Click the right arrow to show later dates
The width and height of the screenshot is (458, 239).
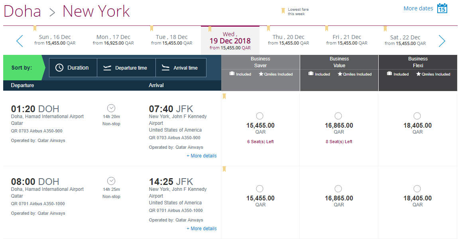click(442, 41)
